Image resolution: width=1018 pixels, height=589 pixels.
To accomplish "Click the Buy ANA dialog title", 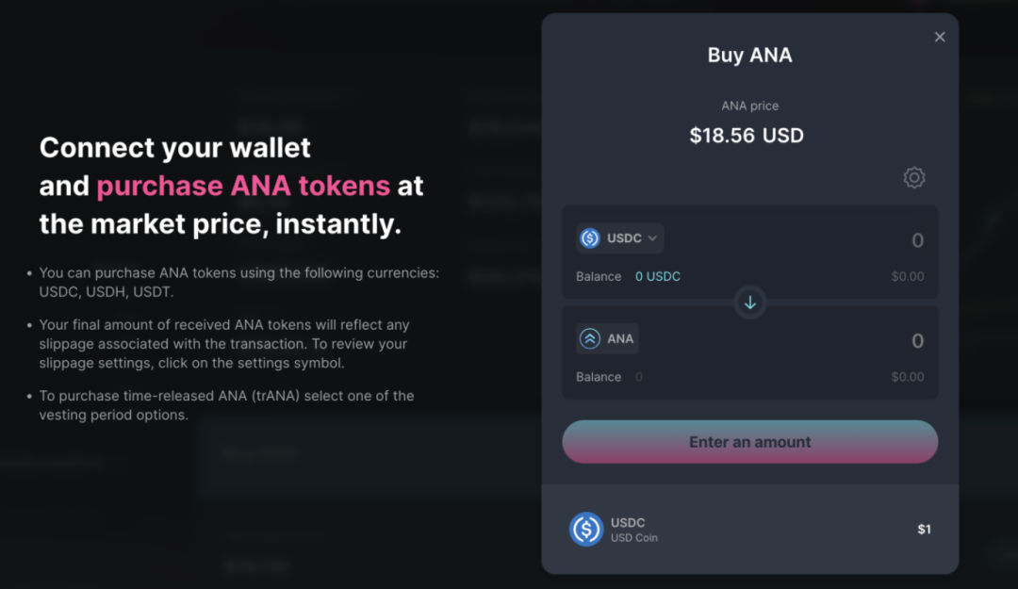I will (749, 56).
